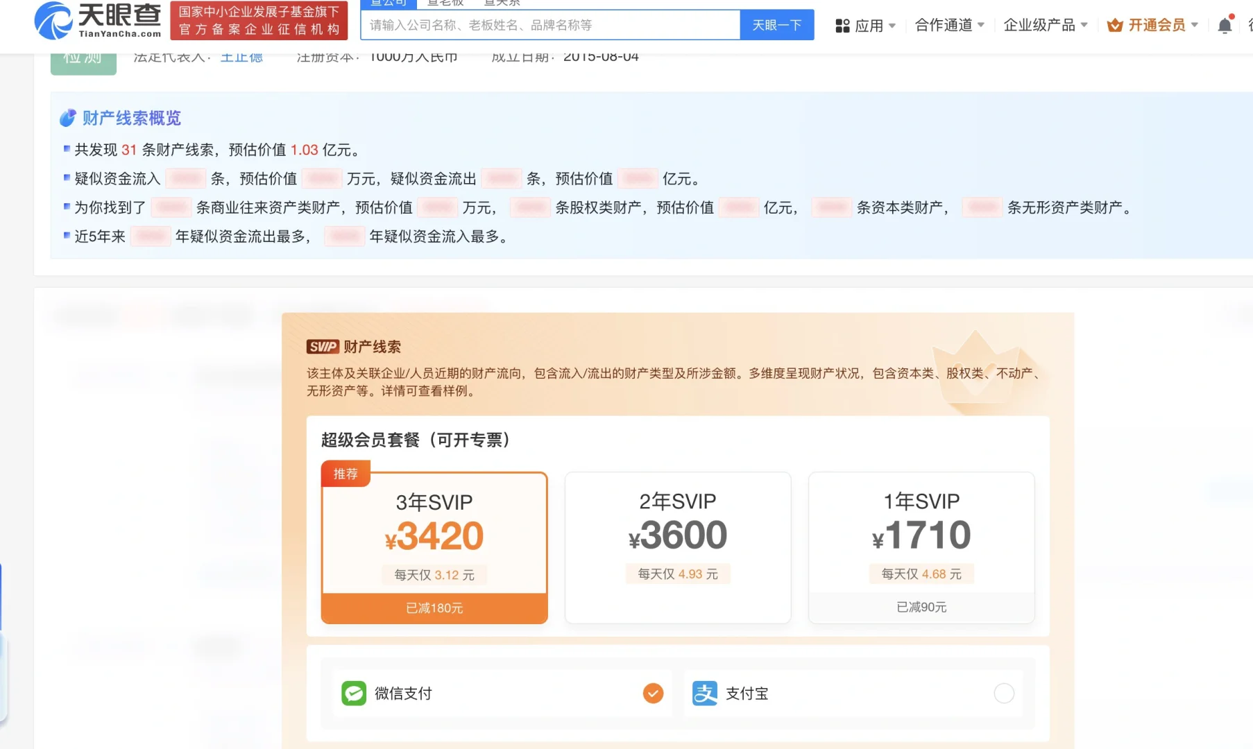This screenshot has width=1253, height=749.
Task: Click the 天眼一下 search button
Action: (776, 24)
